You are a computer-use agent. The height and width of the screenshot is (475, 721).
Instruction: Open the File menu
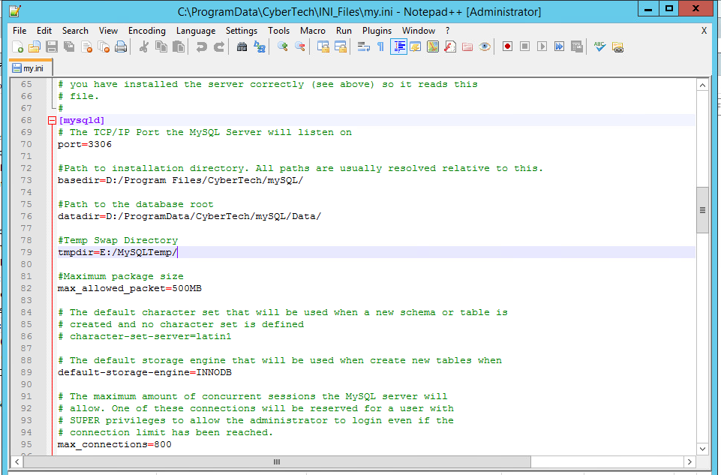pyautogui.click(x=20, y=31)
